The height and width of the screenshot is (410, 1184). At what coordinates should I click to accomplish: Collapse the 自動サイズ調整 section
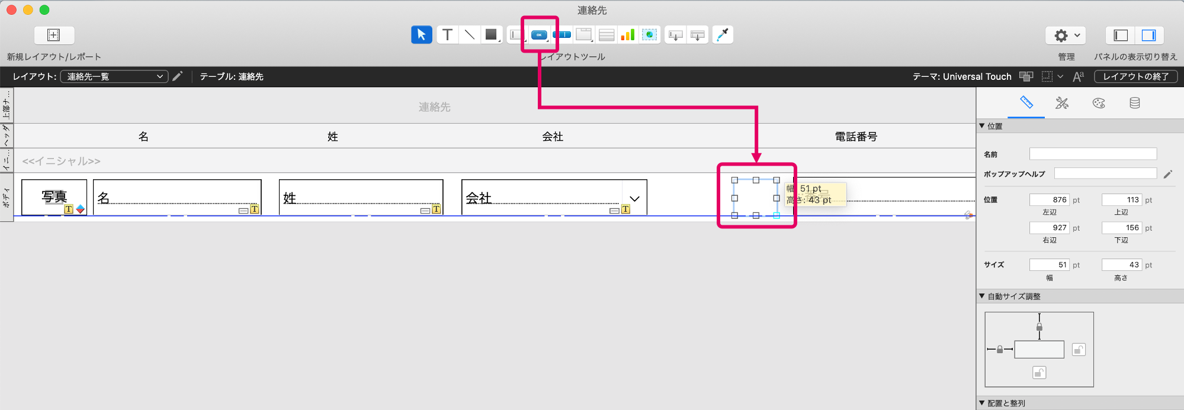coord(982,296)
